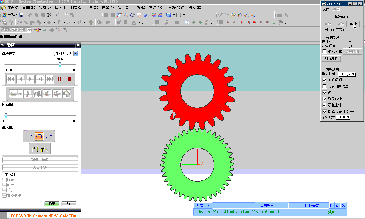Open selection filter dropdown below the toolbars
Image resolution: width=365 pixels, height=219 pixels.
(29, 30)
